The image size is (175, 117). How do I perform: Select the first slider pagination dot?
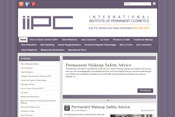coord(108,100)
